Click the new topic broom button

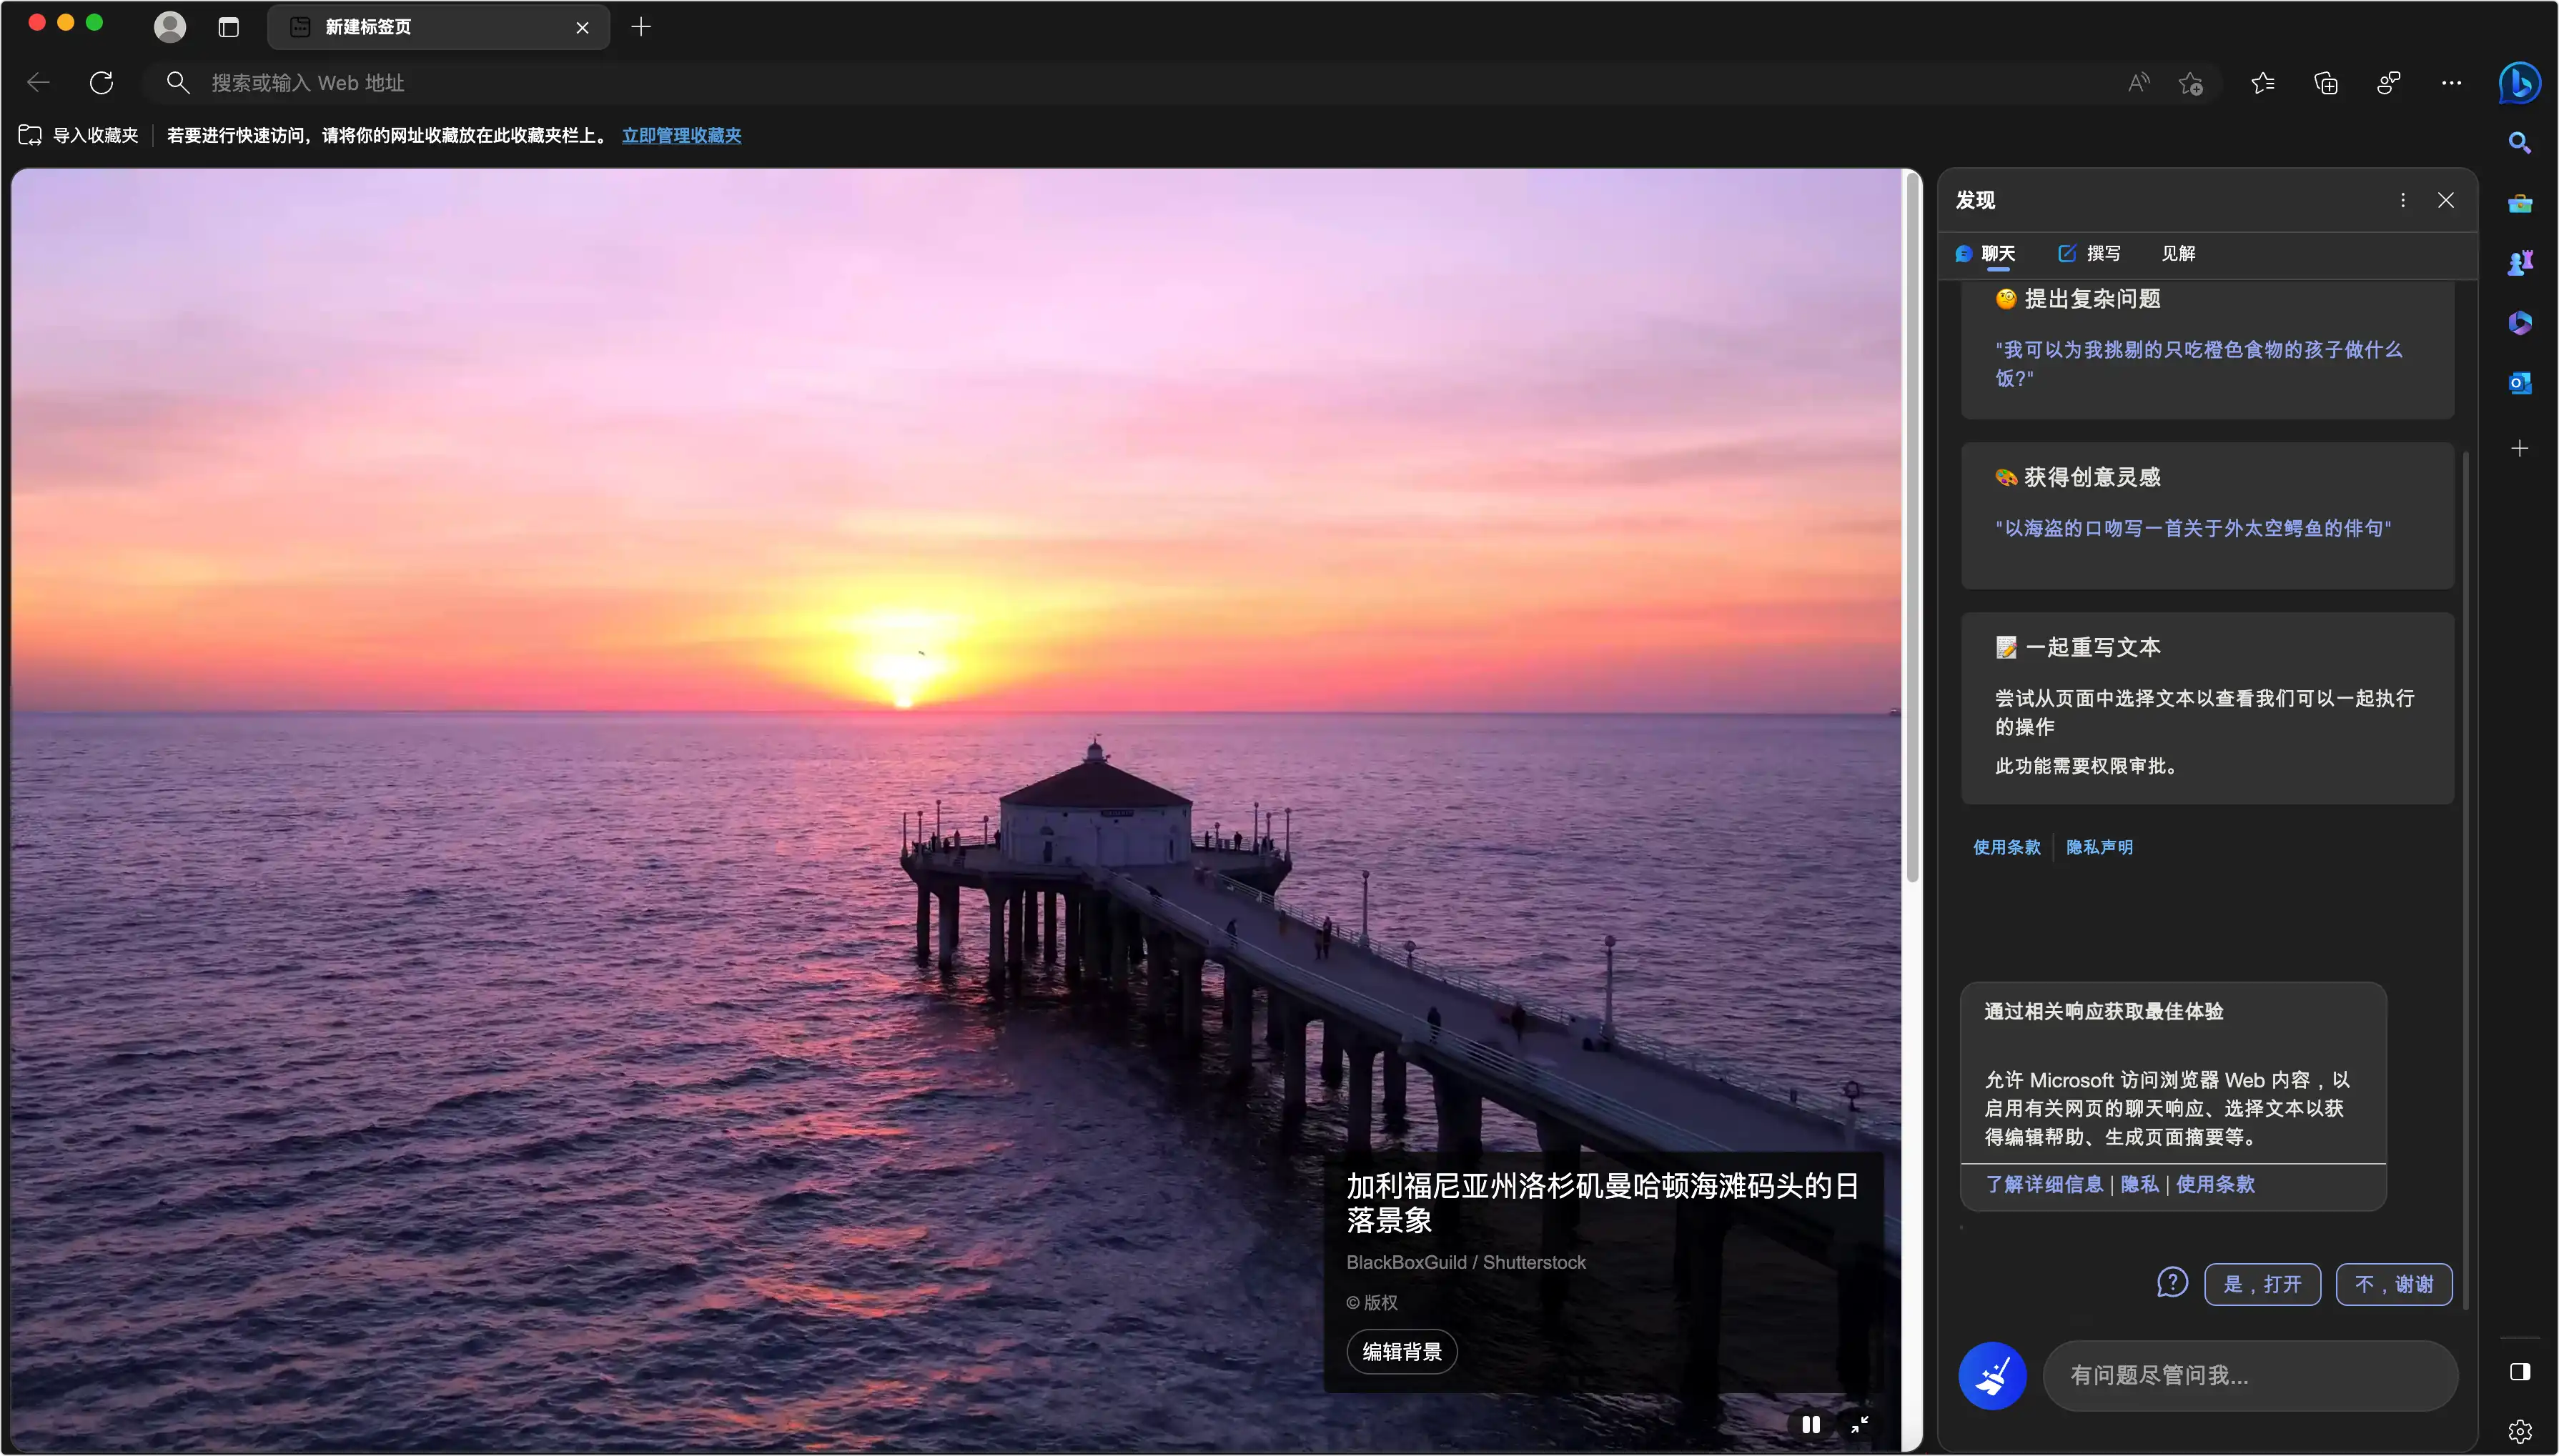1991,1375
